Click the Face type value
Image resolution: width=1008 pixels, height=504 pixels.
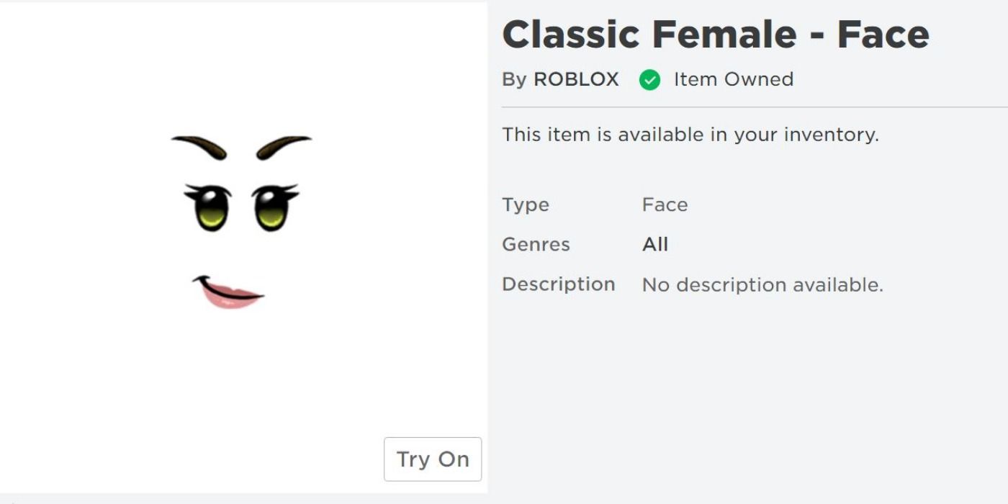coord(665,205)
